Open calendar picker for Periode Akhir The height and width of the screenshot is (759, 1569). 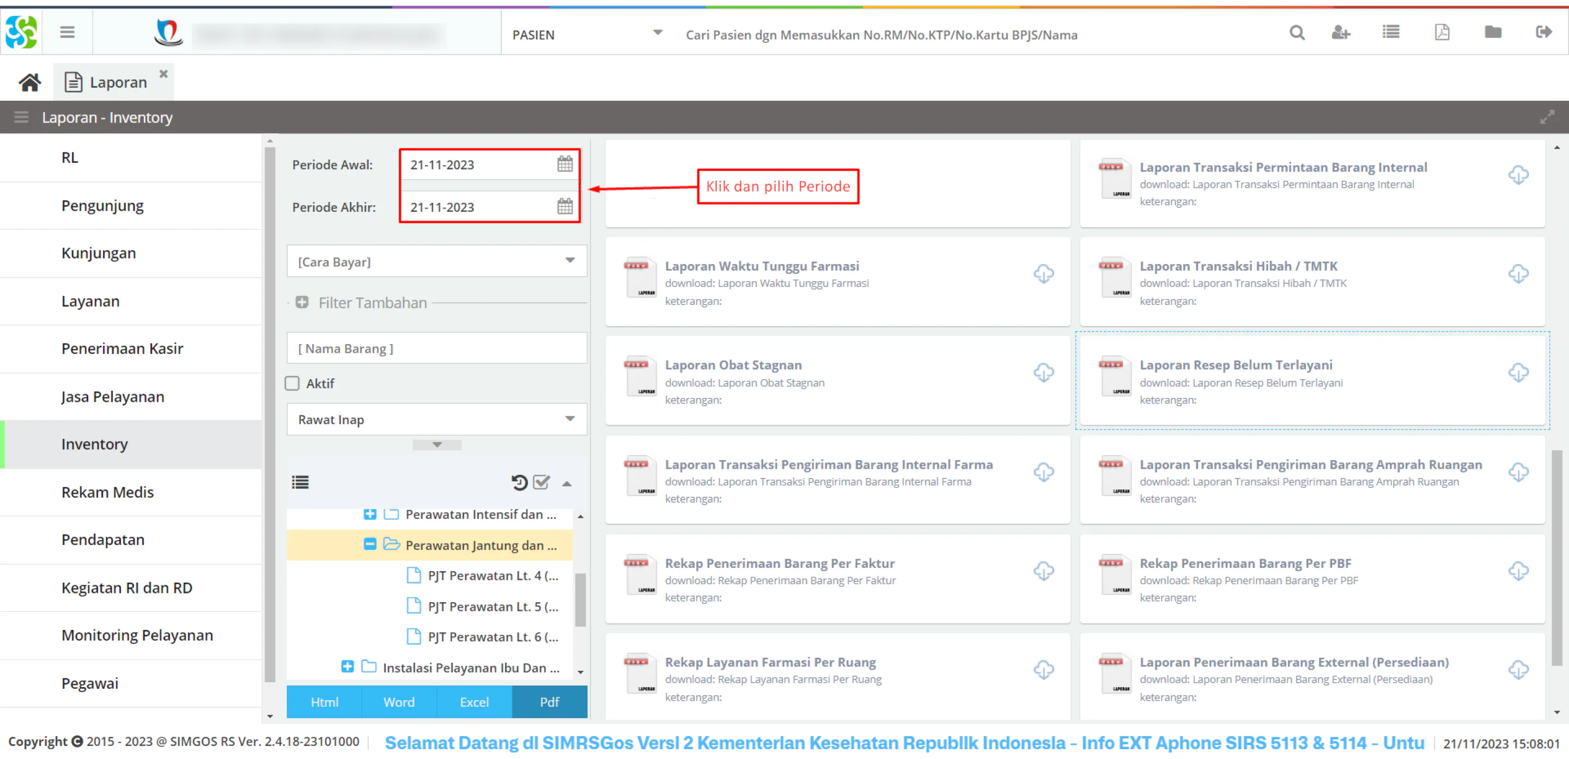point(564,207)
